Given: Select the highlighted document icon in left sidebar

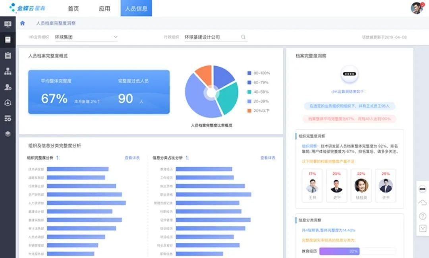Looking at the screenshot, I should [8, 40].
